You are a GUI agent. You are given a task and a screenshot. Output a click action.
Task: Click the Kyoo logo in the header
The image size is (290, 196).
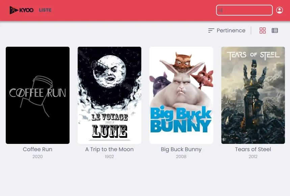22,10
